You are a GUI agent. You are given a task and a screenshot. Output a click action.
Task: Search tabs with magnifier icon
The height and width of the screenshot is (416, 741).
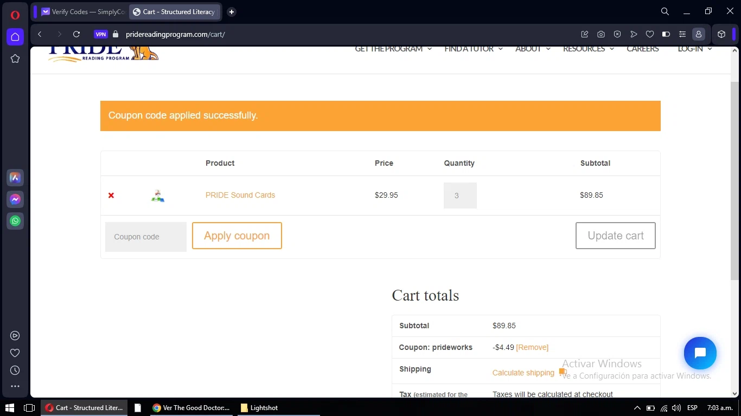[665, 11]
